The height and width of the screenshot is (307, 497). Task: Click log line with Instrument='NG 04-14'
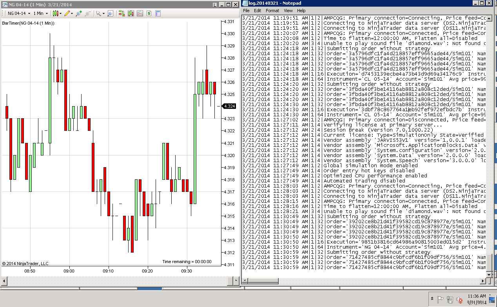[x=363, y=247]
